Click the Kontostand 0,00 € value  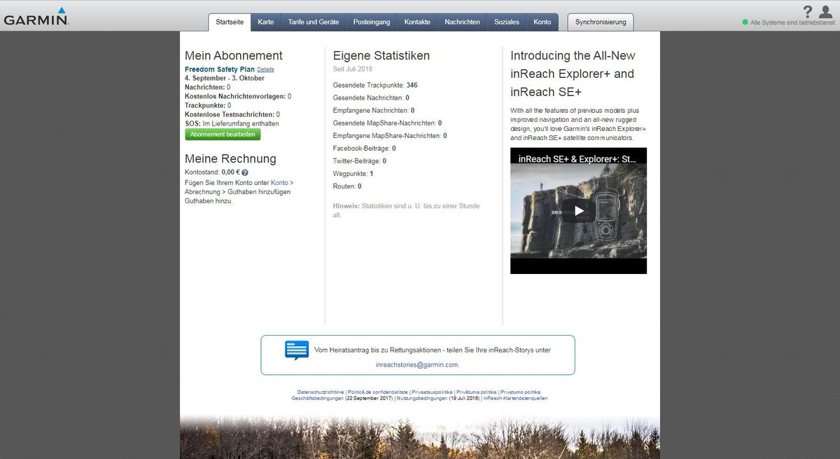point(230,172)
